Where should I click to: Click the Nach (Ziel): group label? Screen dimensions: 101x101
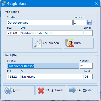12,55
